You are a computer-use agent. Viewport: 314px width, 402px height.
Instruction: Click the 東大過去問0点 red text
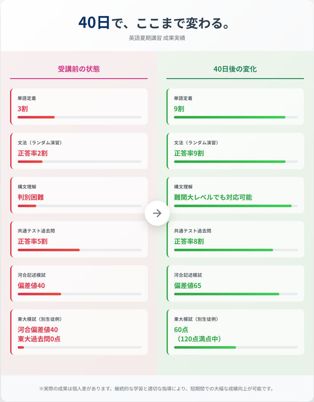point(39,339)
